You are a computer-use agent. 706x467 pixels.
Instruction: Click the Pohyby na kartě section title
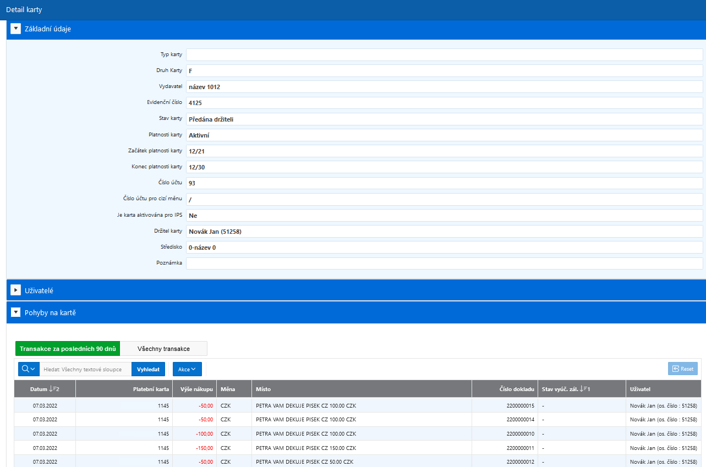point(50,312)
